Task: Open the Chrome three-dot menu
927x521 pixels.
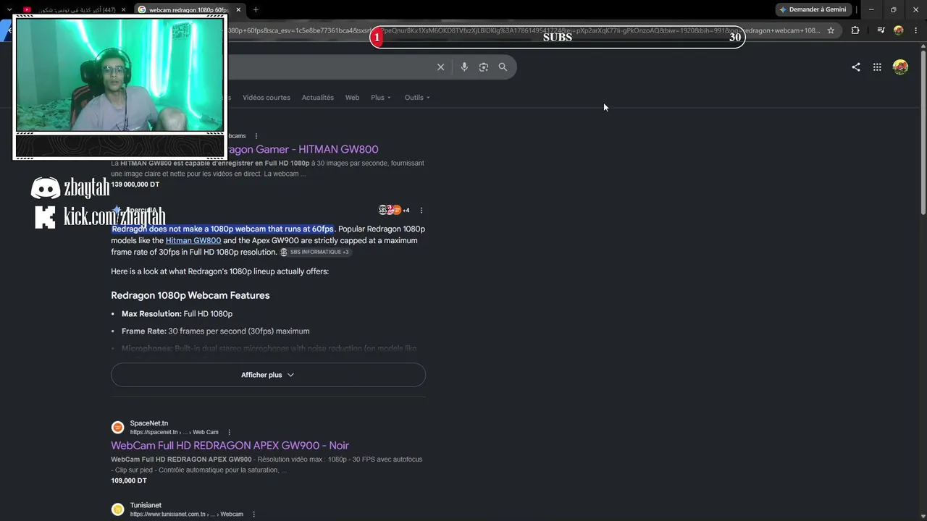Action: pyautogui.click(x=917, y=30)
